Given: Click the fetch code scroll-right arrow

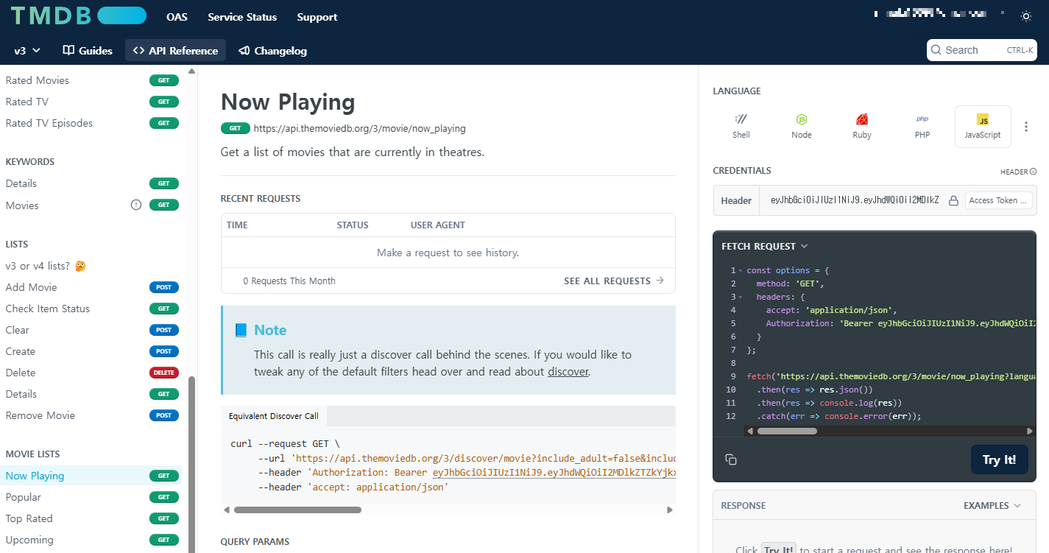Looking at the screenshot, I should point(1030,431).
